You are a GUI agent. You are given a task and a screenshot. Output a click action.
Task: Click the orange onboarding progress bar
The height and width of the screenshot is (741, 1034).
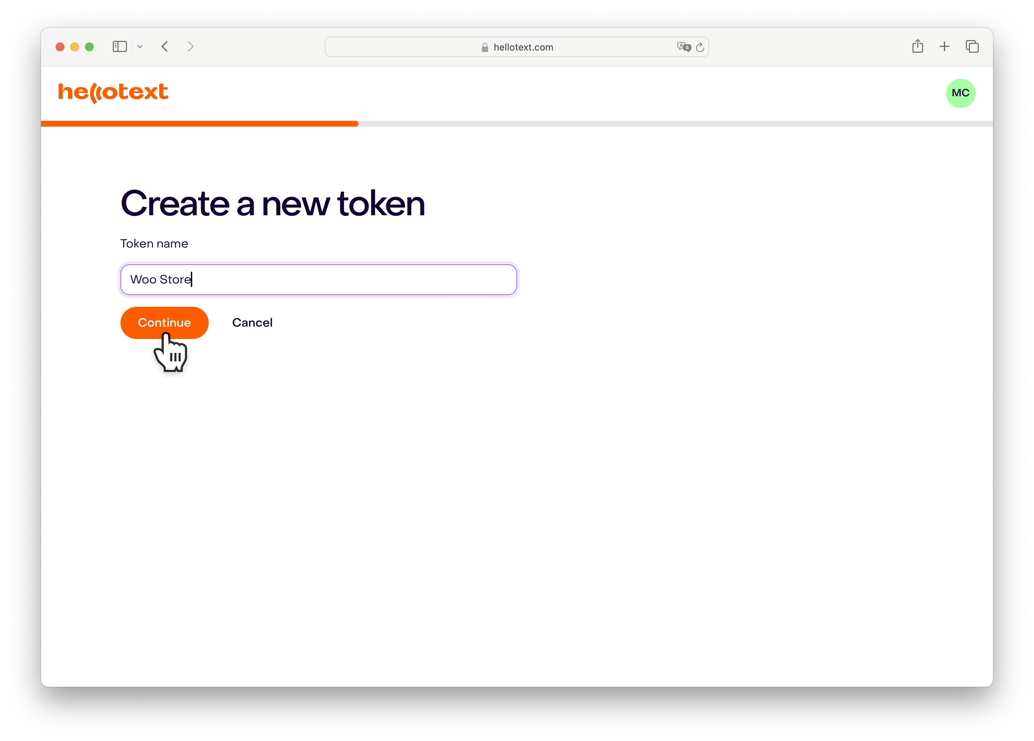[x=200, y=123]
